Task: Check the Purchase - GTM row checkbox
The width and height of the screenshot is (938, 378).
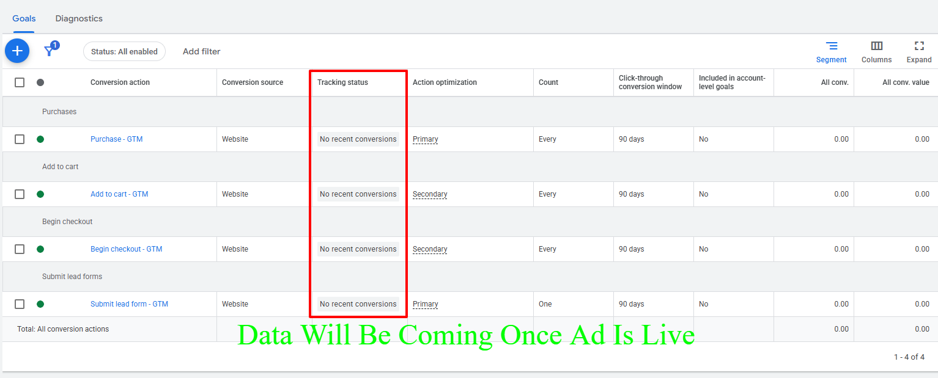Action: (20, 139)
